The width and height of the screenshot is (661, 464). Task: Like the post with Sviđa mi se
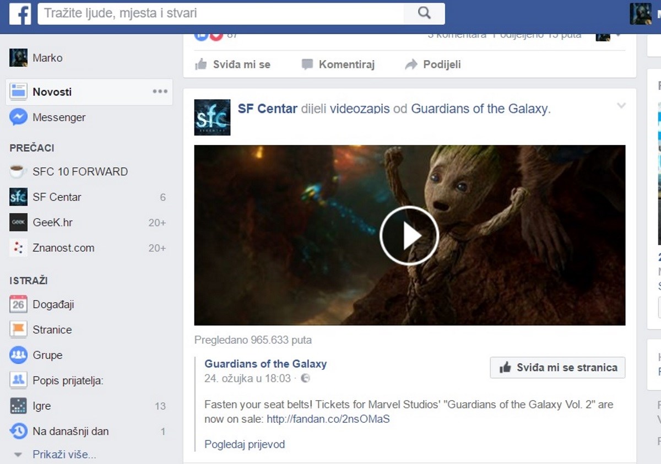tap(239, 64)
